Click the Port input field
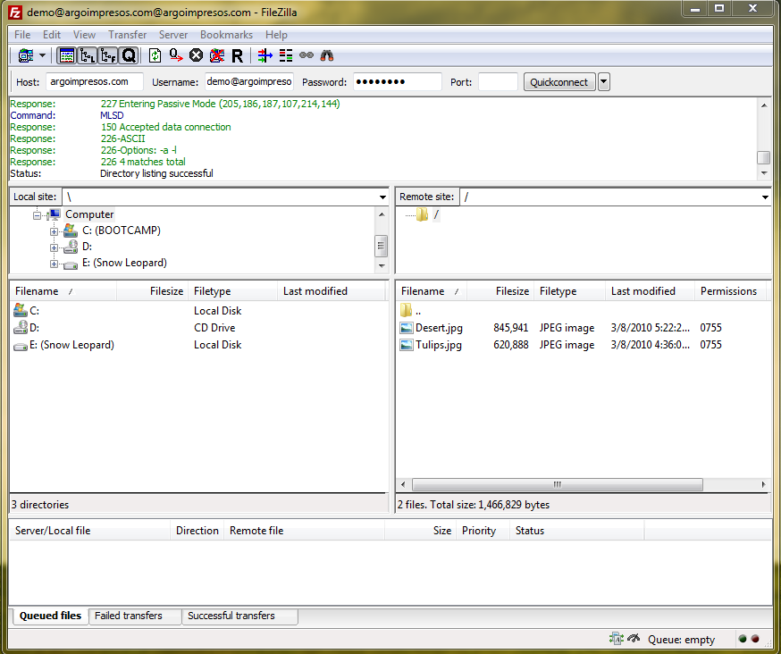 [498, 81]
